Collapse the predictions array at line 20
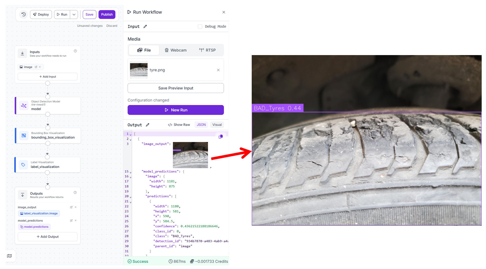This screenshot has height=269, width=486. pos(131,197)
